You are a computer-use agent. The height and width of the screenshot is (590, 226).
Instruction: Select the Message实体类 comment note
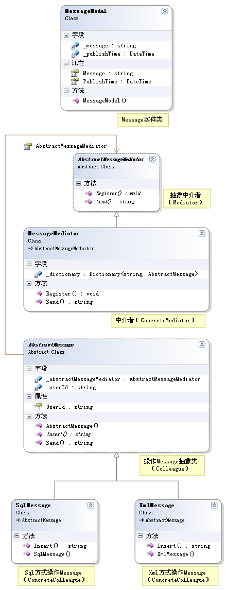(143, 120)
